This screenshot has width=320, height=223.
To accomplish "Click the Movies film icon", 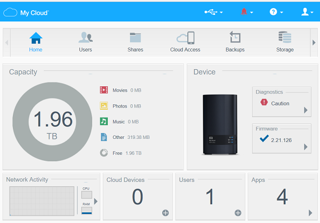I will click(x=104, y=90).
